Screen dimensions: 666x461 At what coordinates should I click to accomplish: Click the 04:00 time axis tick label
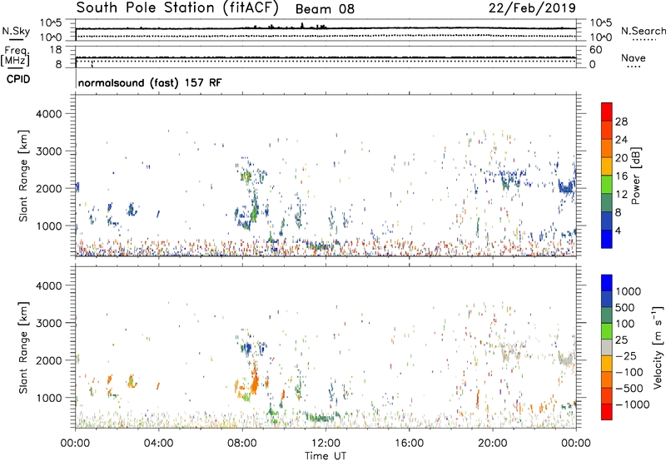coord(158,444)
